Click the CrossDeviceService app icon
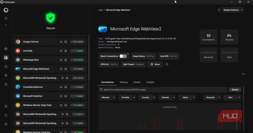Image resolution: width=253 pixels, height=133 pixels. (x=18, y=87)
